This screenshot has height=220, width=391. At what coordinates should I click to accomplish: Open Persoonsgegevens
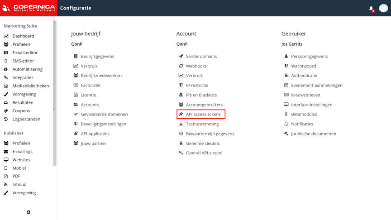click(309, 57)
